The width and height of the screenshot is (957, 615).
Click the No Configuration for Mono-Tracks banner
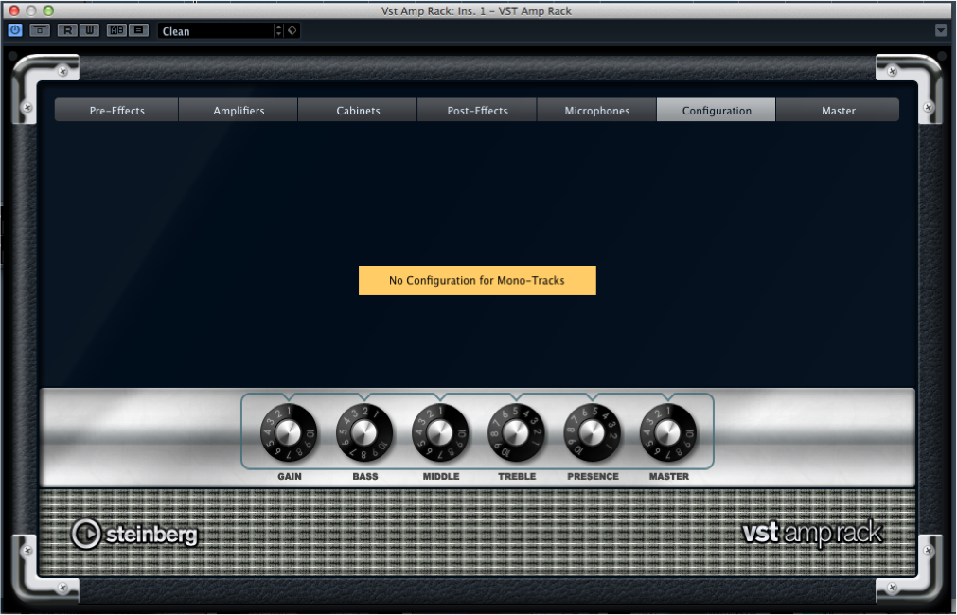point(477,280)
